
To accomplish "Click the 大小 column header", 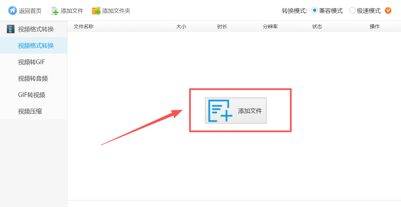I will (181, 27).
